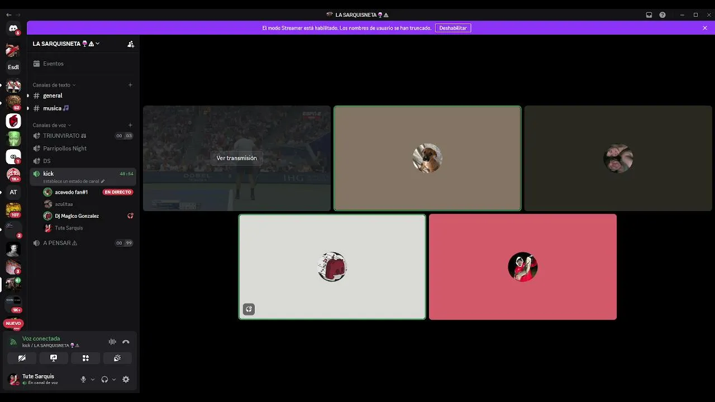This screenshot has height=402, width=715.
Task: Open user settings gear
Action: (x=126, y=380)
